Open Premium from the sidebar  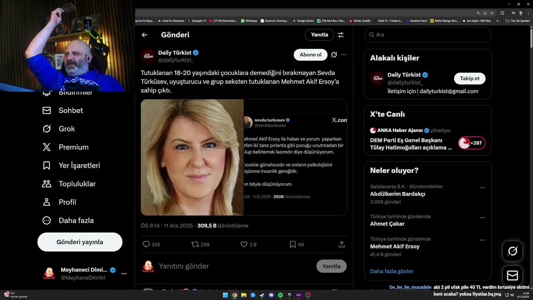[x=65, y=147]
